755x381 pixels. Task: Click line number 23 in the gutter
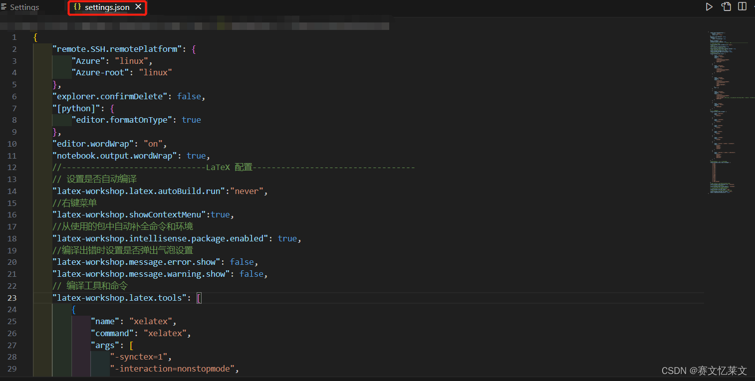pos(12,298)
